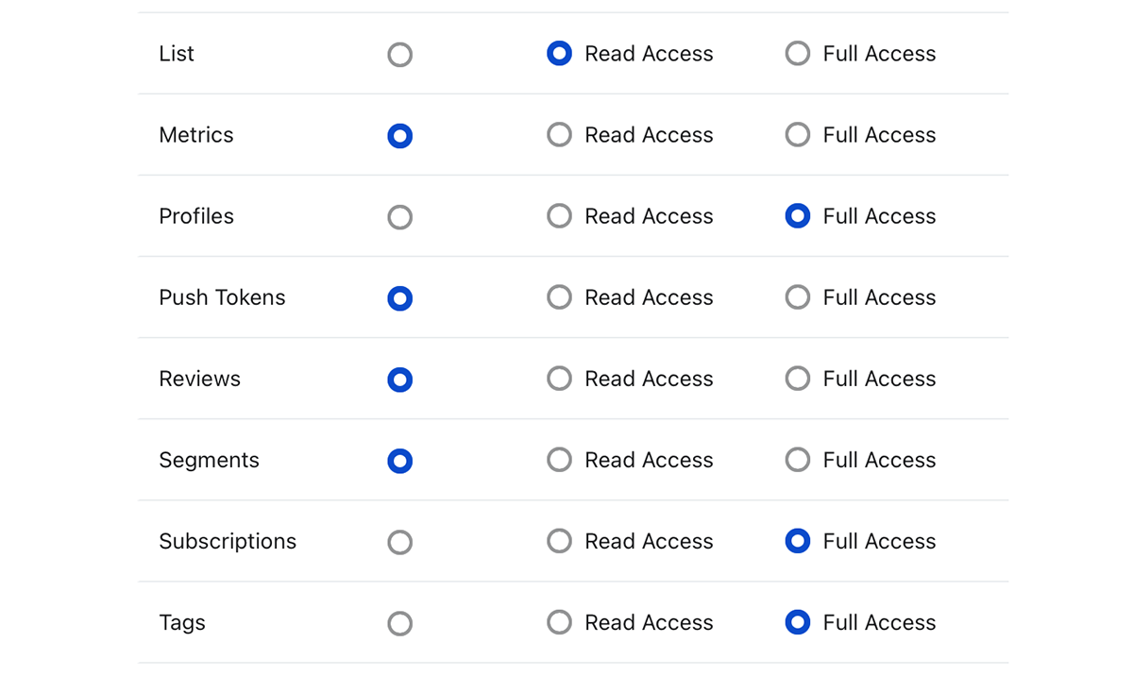The image size is (1133, 676).
Task: Select Full Access for List
Action: pos(798,54)
